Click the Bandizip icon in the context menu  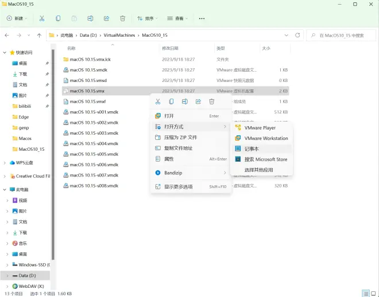(x=158, y=173)
